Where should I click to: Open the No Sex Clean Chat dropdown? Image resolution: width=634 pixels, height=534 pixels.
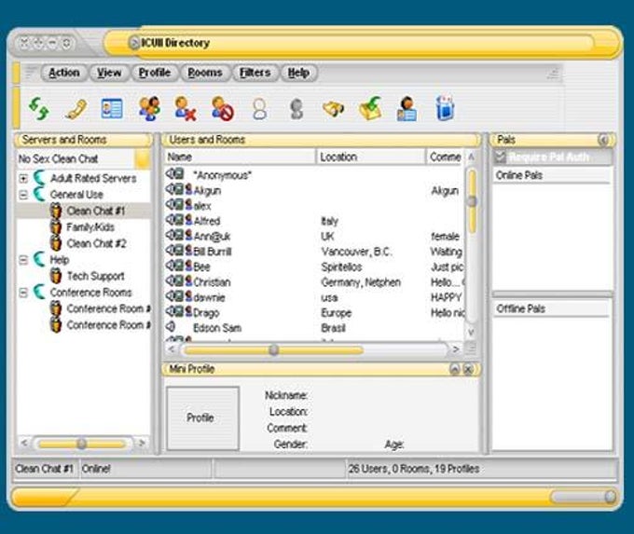(x=143, y=158)
